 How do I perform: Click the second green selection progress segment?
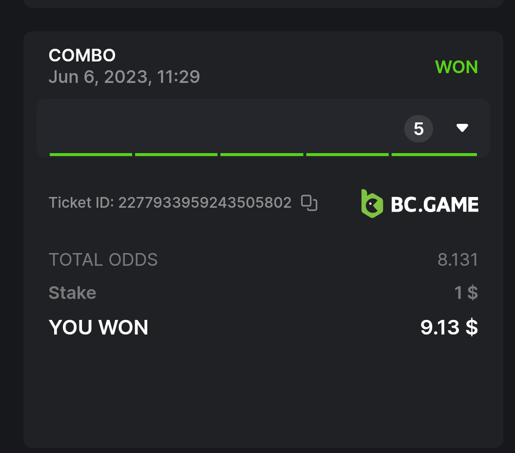click(x=176, y=155)
